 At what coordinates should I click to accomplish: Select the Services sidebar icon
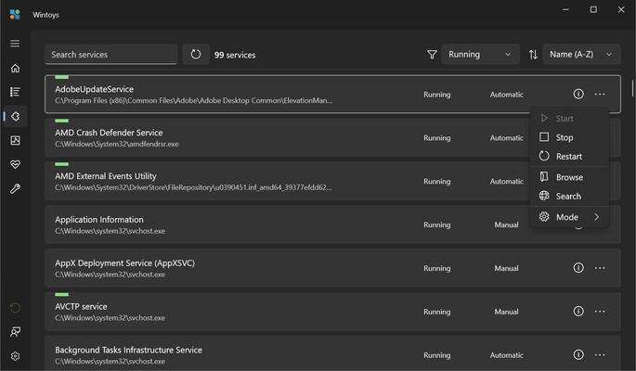pyautogui.click(x=15, y=116)
